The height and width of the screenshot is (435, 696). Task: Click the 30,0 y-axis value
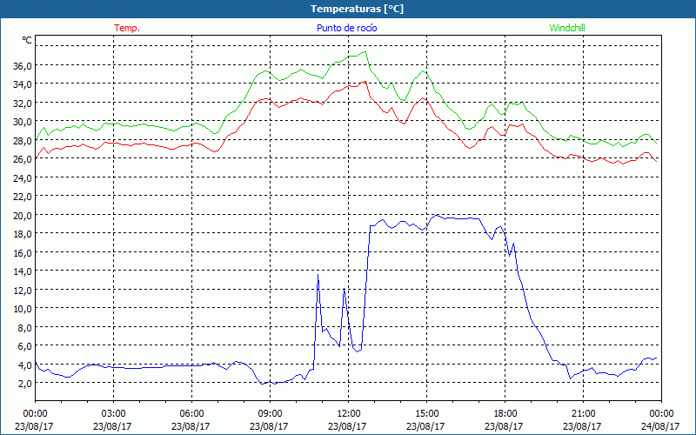click(x=23, y=121)
